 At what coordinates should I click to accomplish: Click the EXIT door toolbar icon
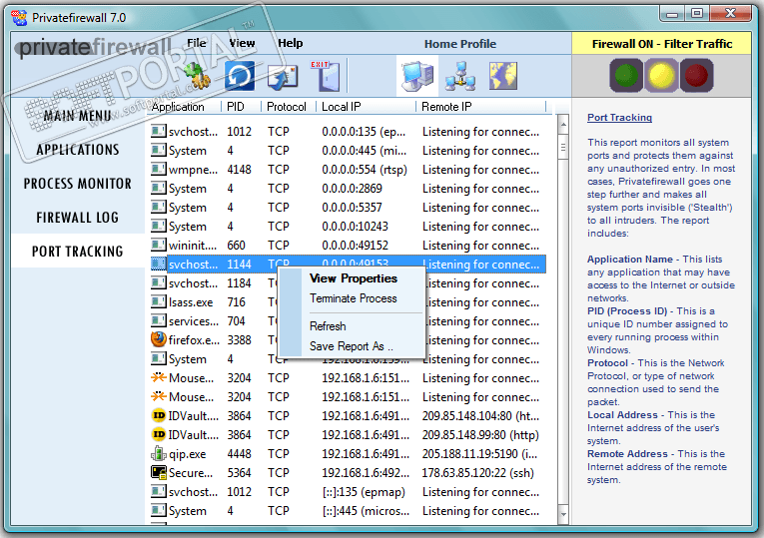(x=326, y=76)
